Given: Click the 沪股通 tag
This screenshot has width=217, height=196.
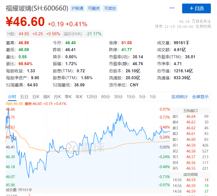Looking at the screenshot, I should tap(77, 8).
